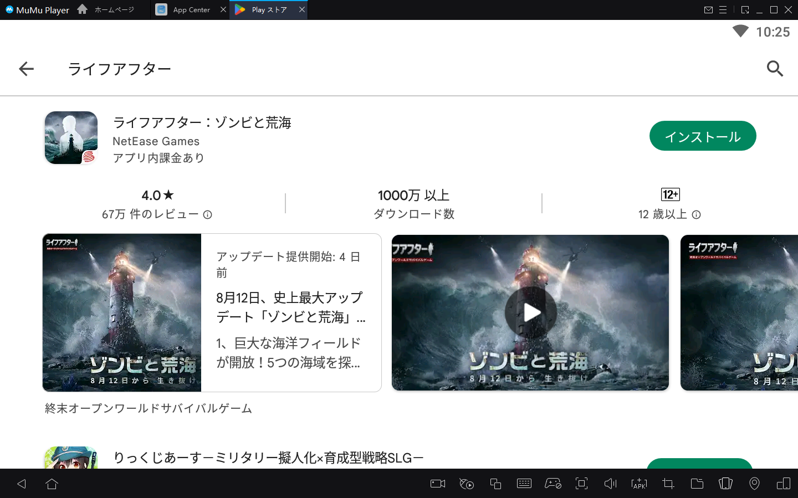Click the NetEase Games developer name
Screen dimensions: 798x498
(156, 141)
